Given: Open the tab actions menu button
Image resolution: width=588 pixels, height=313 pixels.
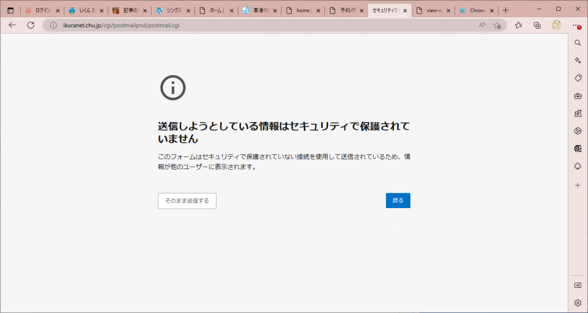Looking at the screenshot, I should (x=10, y=10).
